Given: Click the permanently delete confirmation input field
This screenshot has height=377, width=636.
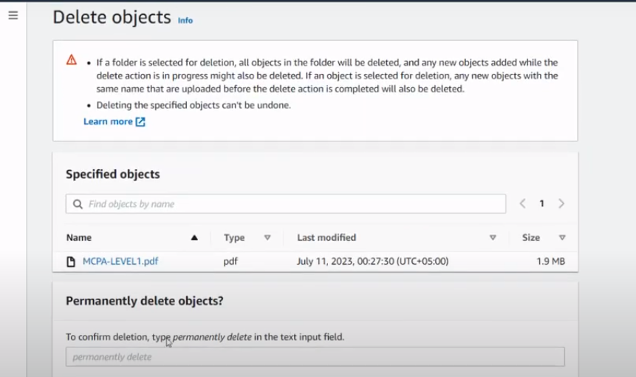Looking at the screenshot, I should click(x=315, y=357).
